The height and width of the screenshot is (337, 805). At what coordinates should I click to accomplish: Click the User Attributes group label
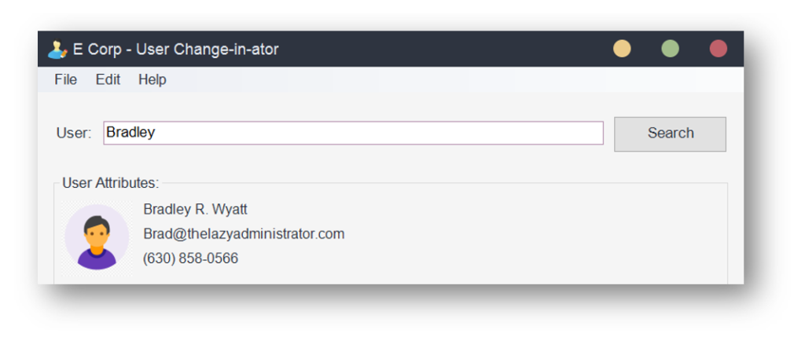[110, 183]
